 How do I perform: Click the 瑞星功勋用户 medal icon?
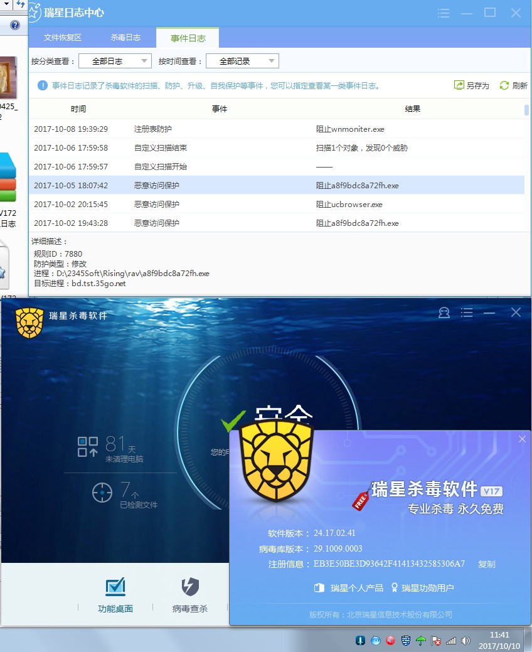tap(395, 587)
